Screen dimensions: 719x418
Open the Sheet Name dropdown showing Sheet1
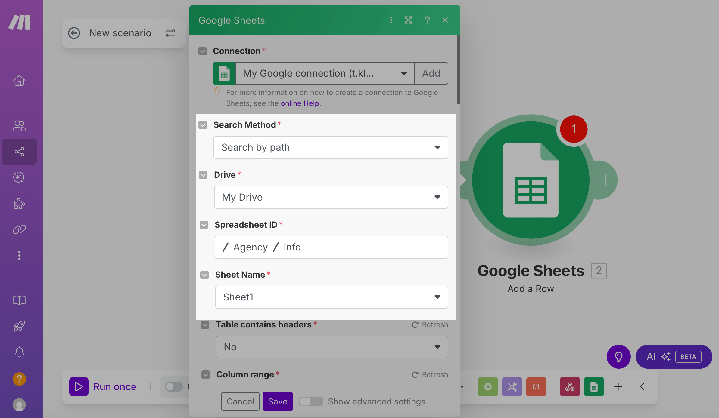click(331, 297)
